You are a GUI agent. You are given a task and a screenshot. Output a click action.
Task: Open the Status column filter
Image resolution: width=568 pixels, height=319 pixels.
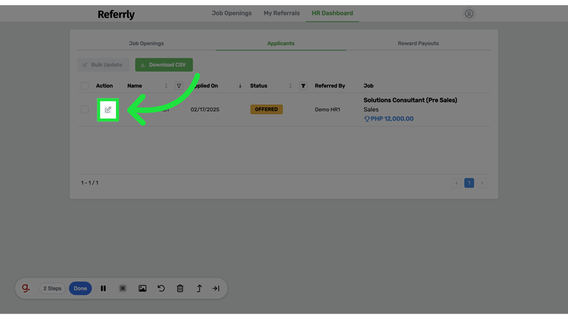tap(303, 86)
